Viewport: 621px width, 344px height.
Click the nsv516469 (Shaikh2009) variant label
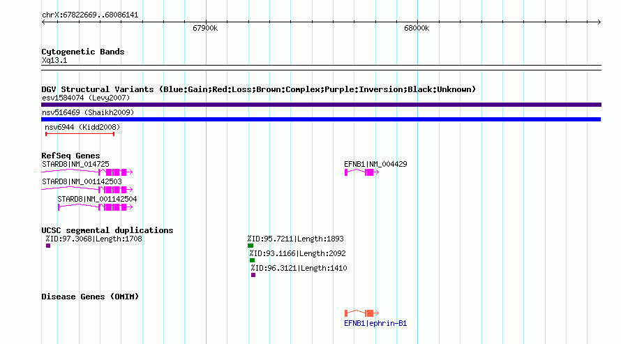pos(88,112)
